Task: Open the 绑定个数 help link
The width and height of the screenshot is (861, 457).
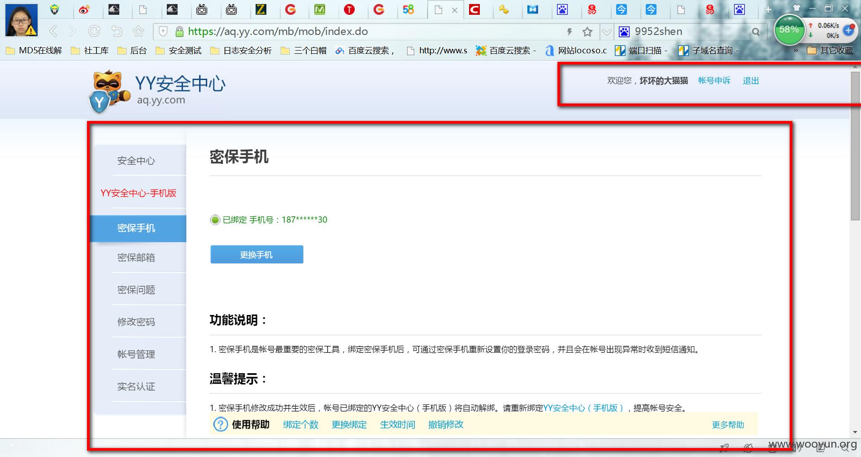Action: tap(300, 425)
